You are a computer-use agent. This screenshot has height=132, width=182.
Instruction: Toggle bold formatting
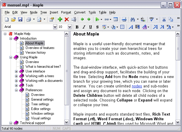[77, 27]
